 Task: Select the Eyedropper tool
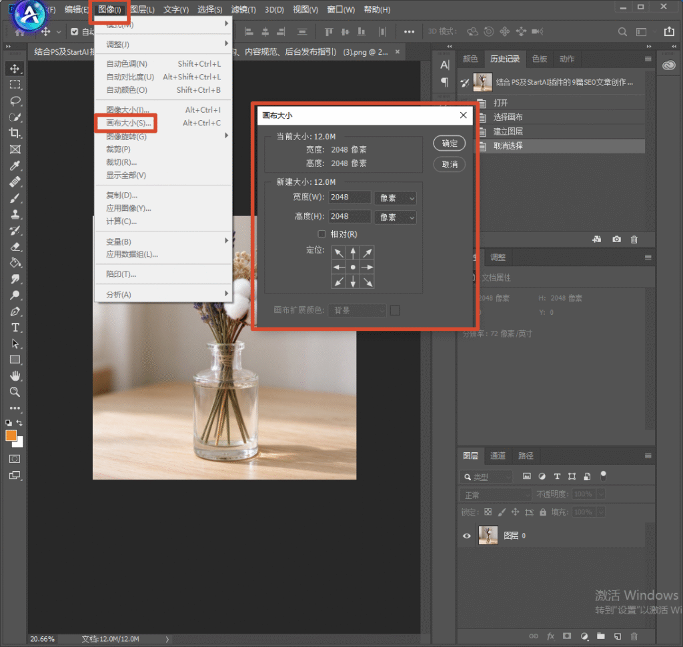pos(15,165)
